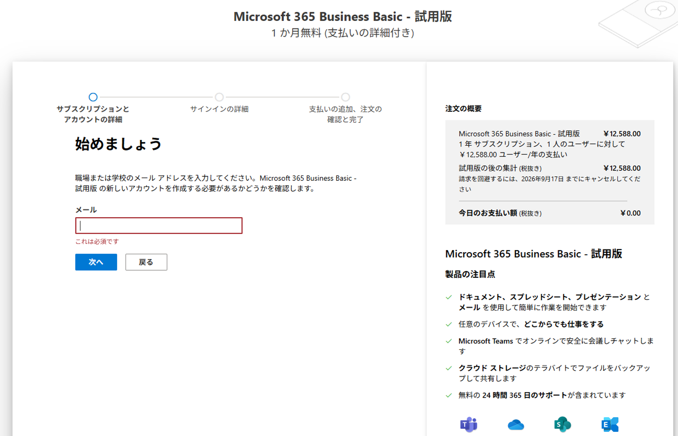The height and width of the screenshot is (436, 678).
Task: Click the 試用版の後の集計 (税抜き) line
Action: pos(500,168)
